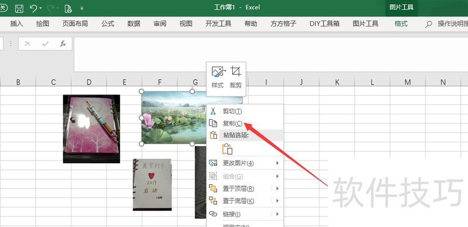Image resolution: width=468 pixels, height=227 pixels.
Task: Switch to 视图 tab
Action: pyautogui.click(x=185, y=24)
